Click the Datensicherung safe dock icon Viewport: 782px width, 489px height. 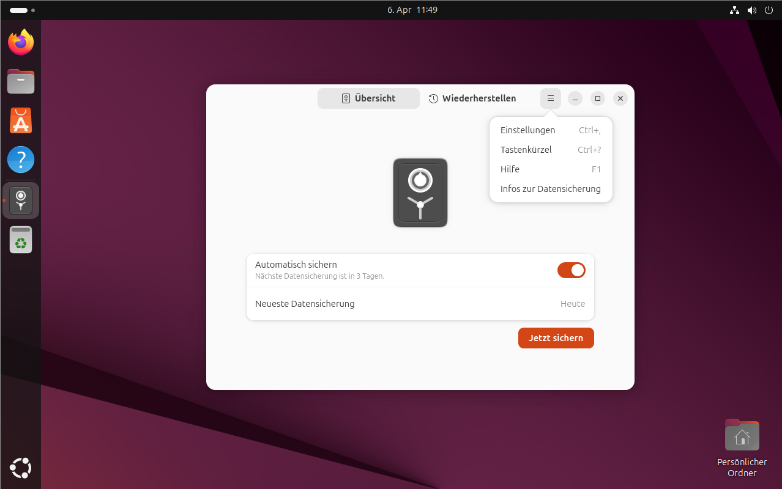pyautogui.click(x=21, y=200)
